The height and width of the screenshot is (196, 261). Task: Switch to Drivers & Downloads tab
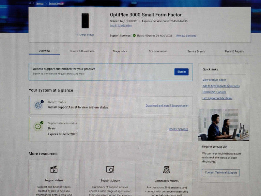[82, 51]
